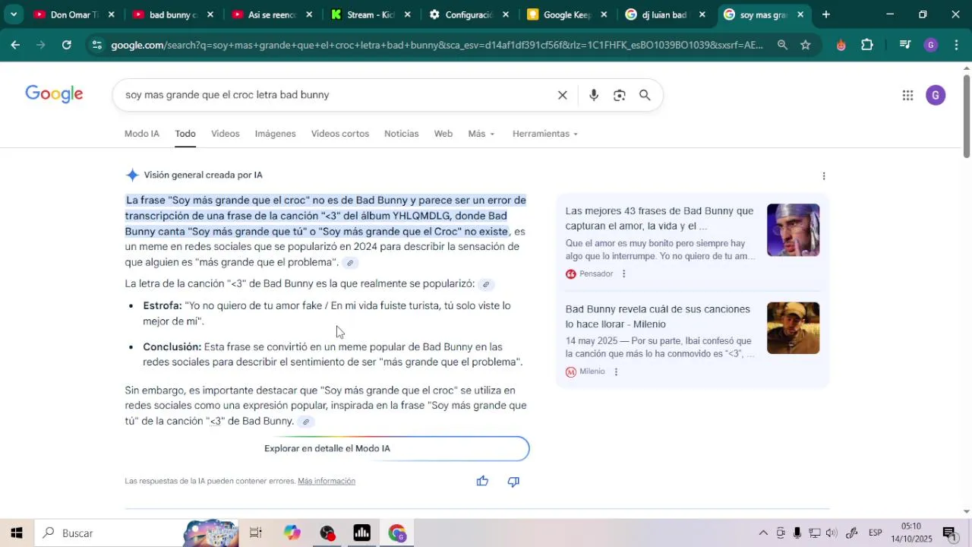Screen dimensions: 972x547
Task: Open 'Bad Bunny revela cuál de sus canciones' link
Action: [x=658, y=317]
